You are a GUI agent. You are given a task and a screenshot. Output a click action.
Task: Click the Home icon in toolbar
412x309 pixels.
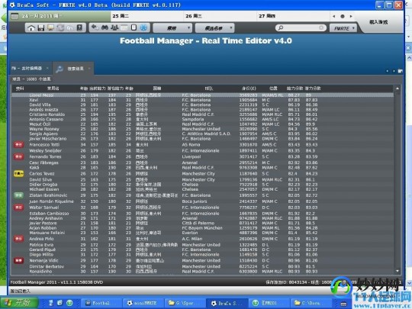31,28
